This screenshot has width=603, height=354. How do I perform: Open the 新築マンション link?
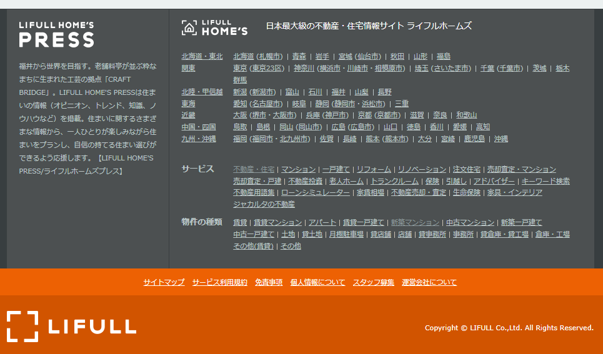(415, 222)
